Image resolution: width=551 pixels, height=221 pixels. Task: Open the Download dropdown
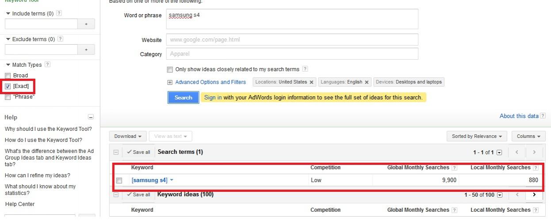tap(128, 136)
